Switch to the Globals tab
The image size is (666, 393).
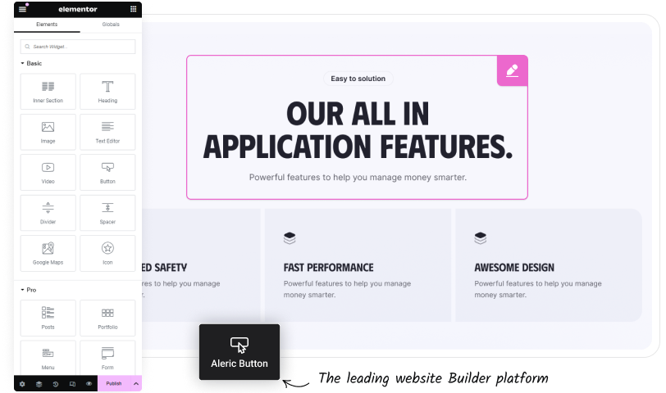(110, 25)
